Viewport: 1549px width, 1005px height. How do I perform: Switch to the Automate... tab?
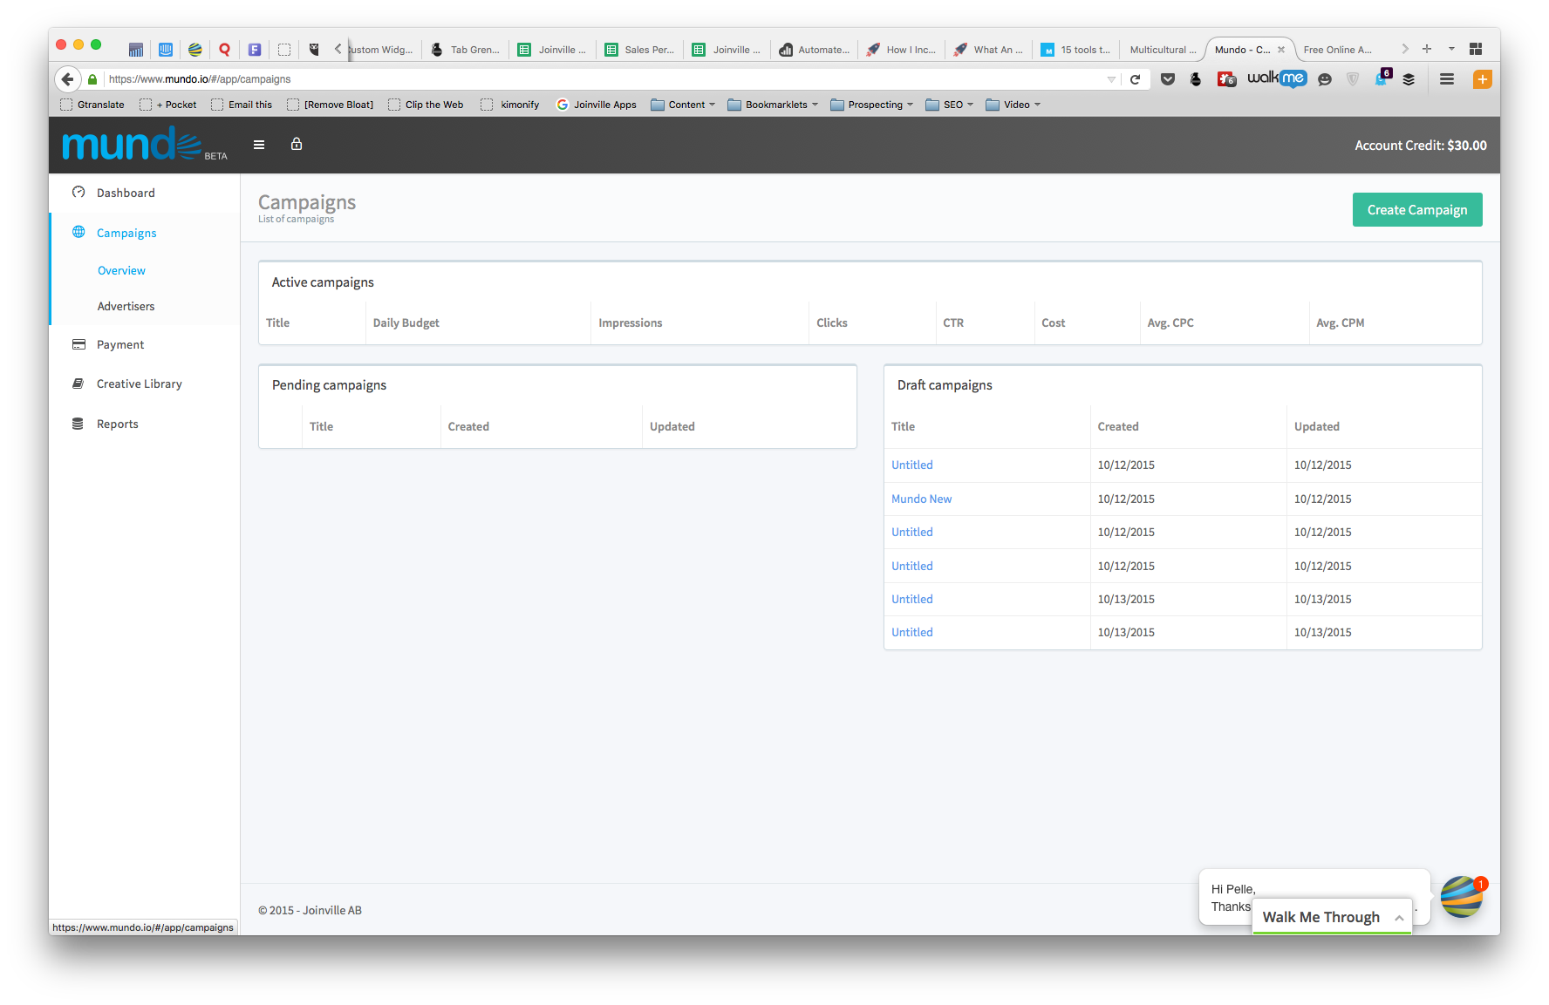pyautogui.click(x=815, y=50)
